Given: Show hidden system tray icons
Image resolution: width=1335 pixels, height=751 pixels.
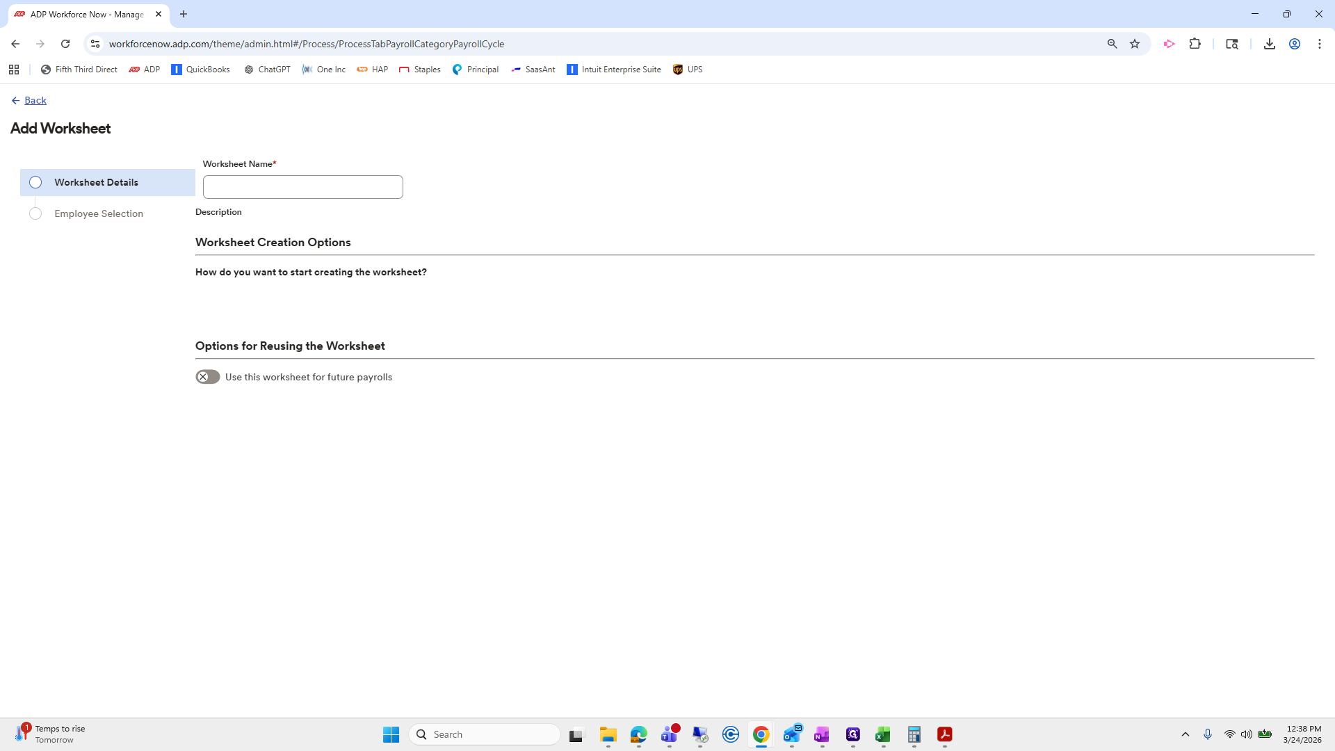Looking at the screenshot, I should pos(1185,734).
